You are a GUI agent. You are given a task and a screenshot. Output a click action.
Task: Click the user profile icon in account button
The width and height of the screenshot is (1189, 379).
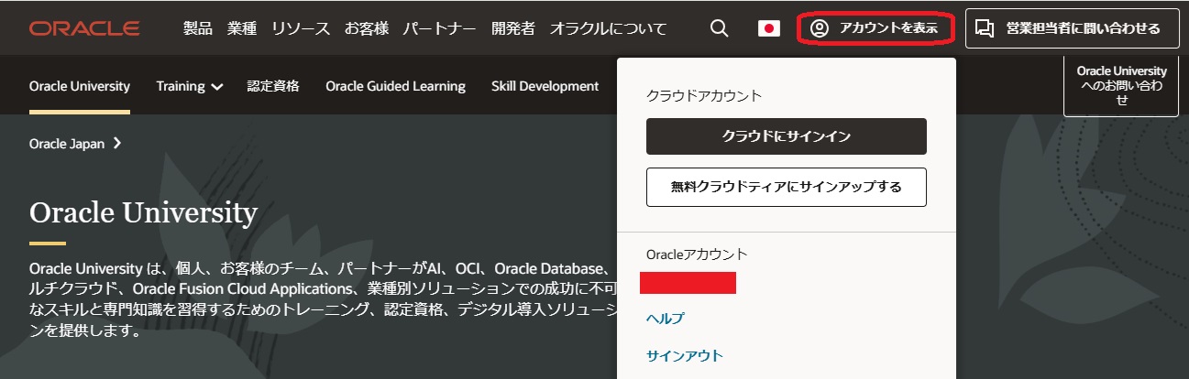[820, 28]
